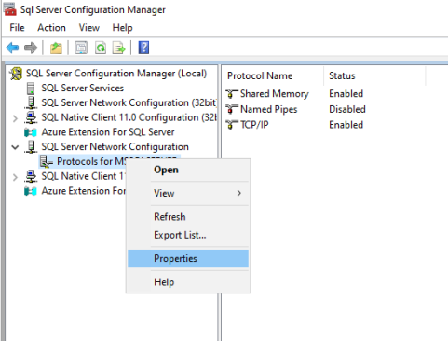Open the File menu

(17, 28)
